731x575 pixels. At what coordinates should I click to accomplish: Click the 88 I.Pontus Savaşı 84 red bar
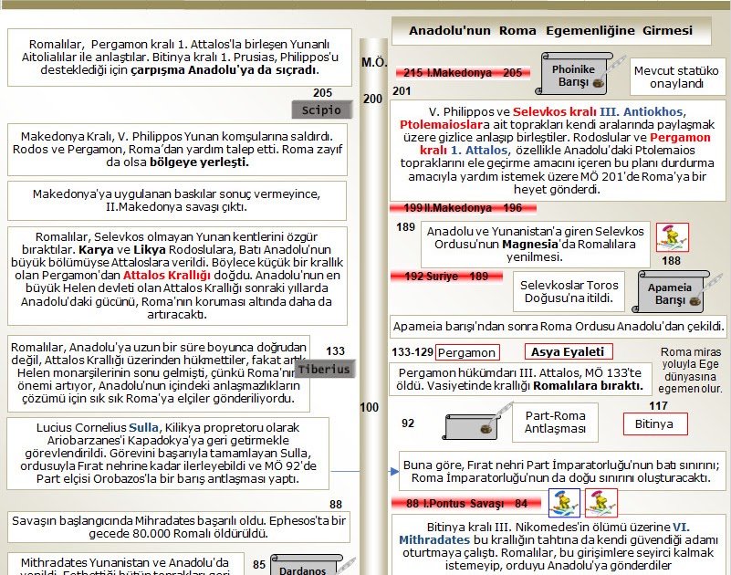(466, 504)
